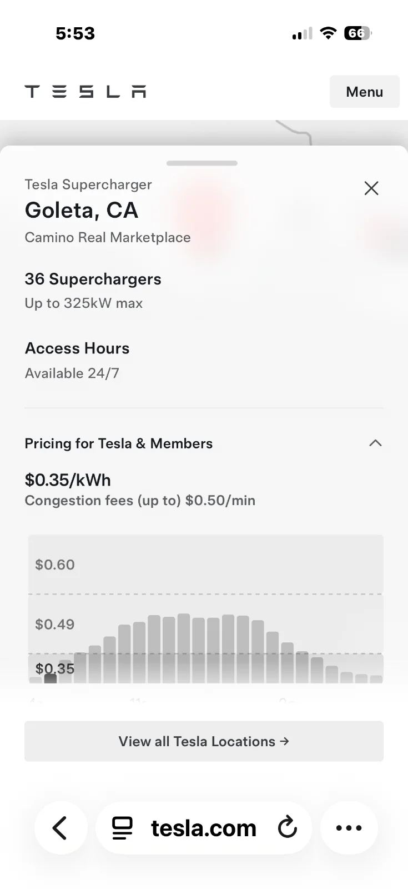Tap the tesla.com address field
The height and width of the screenshot is (889, 408).
[204, 828]
